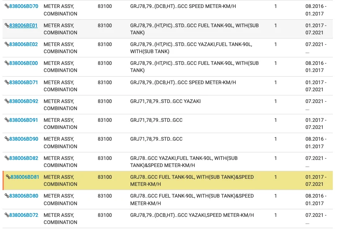337x229 pixels.
Task: Open part number 838006BD70
Action: tap(23, 6)
